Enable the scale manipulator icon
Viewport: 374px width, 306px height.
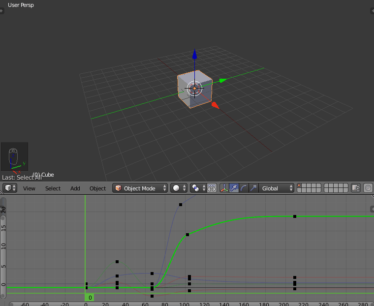(253, 188)
